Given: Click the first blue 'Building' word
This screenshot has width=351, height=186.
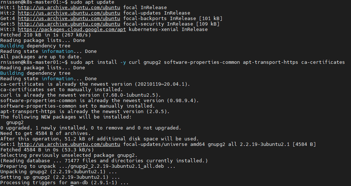Looking at the screenshot, I should click(12, 46).
